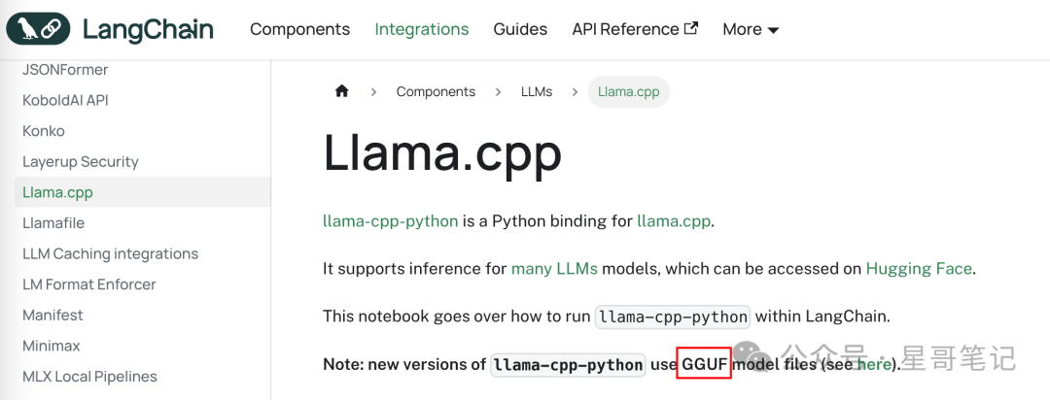This screenshot has width=1050, height=400.
Task: Follow the llama.cpp link
Action: (x=673, y=220)
